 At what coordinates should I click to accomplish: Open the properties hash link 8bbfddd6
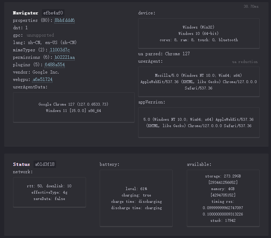click(64, 20)
